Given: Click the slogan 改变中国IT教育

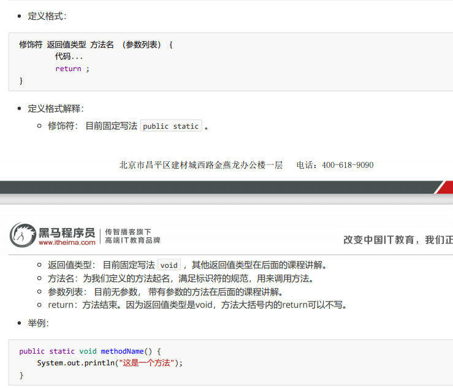Looking at the screenshot, I should pos(379,240).
